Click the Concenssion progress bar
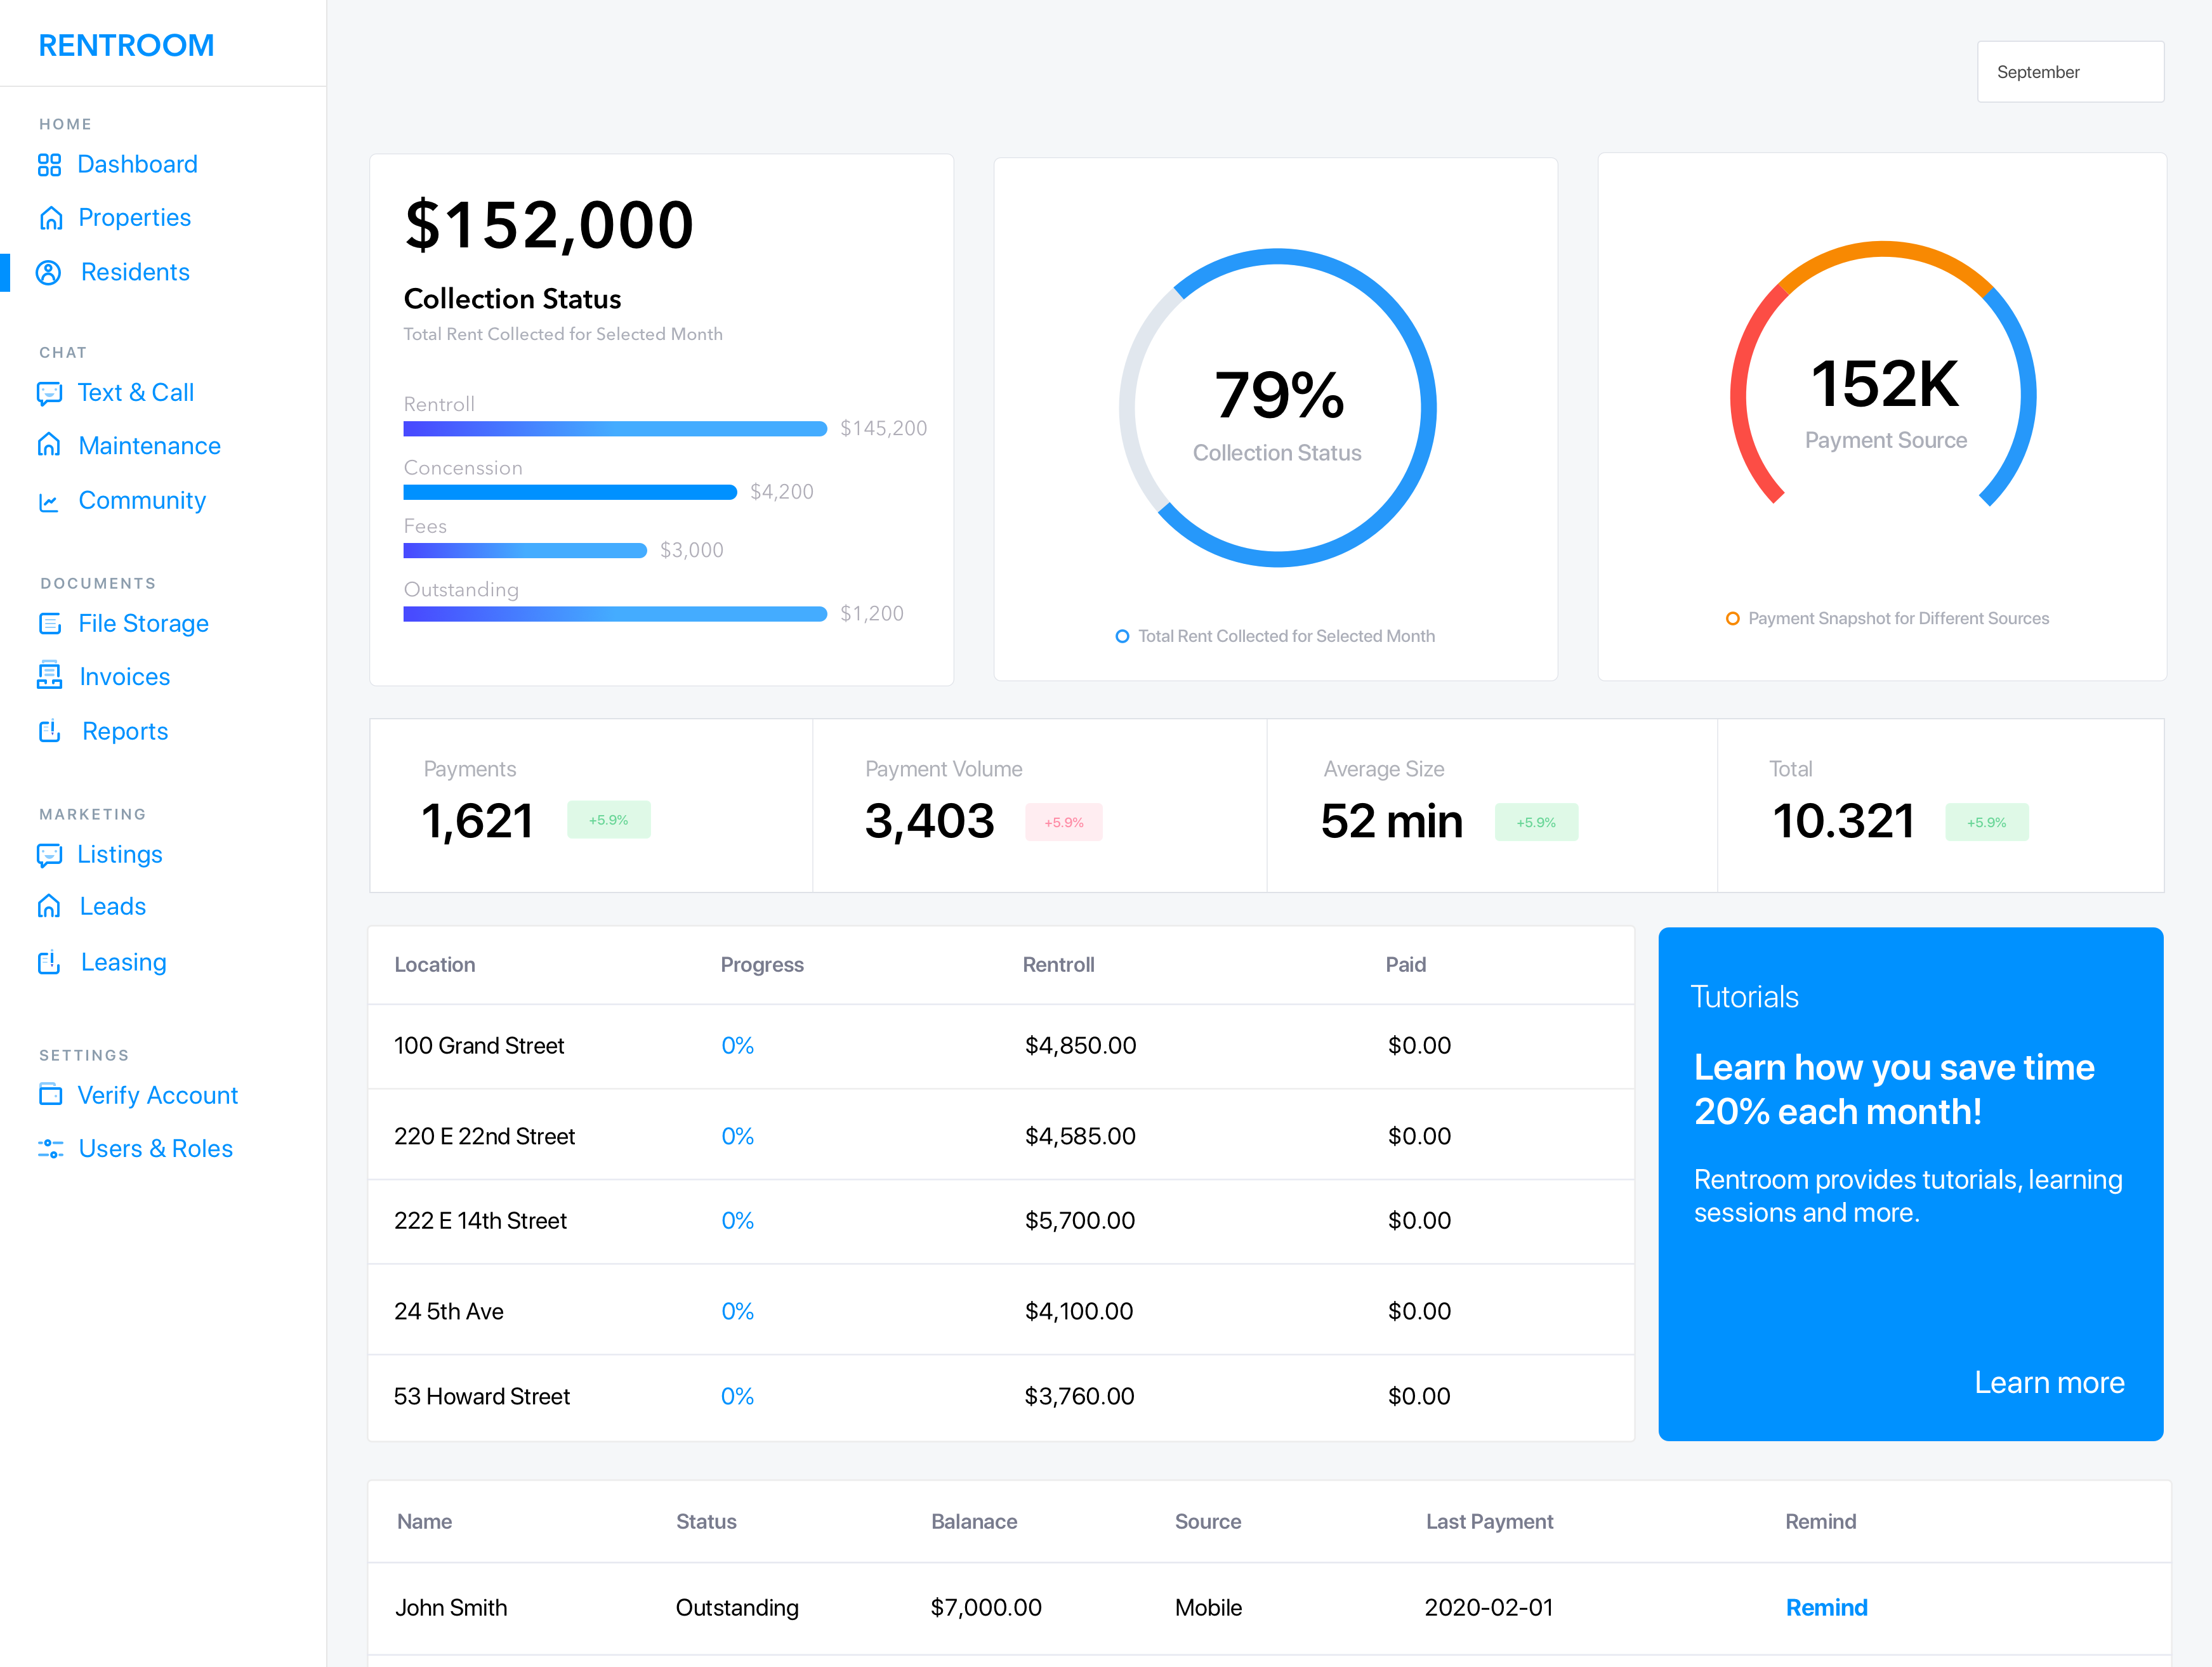 tap(570, 492)
